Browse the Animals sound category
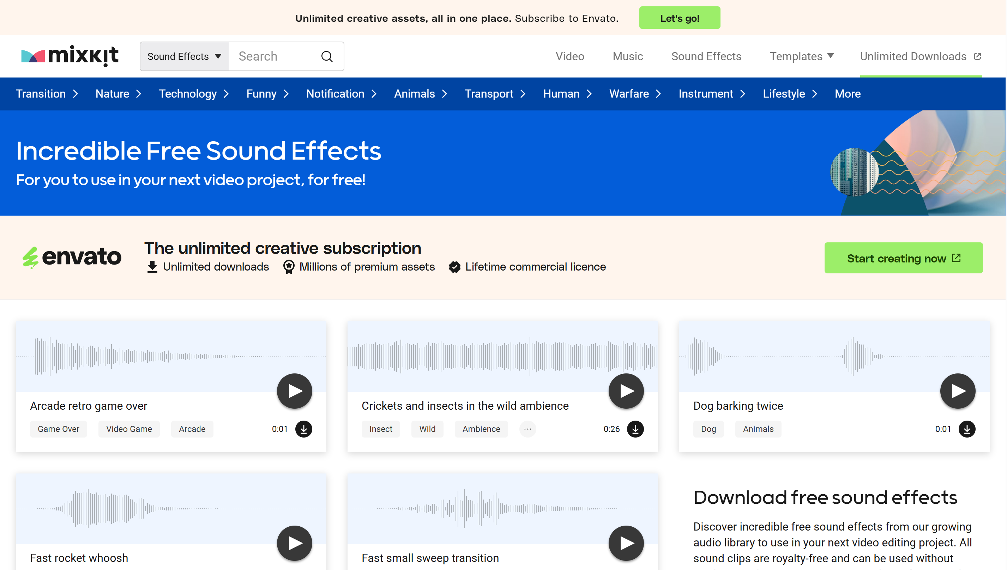The width and height of the screenshot is (1007, 570). tap(414, 94)
